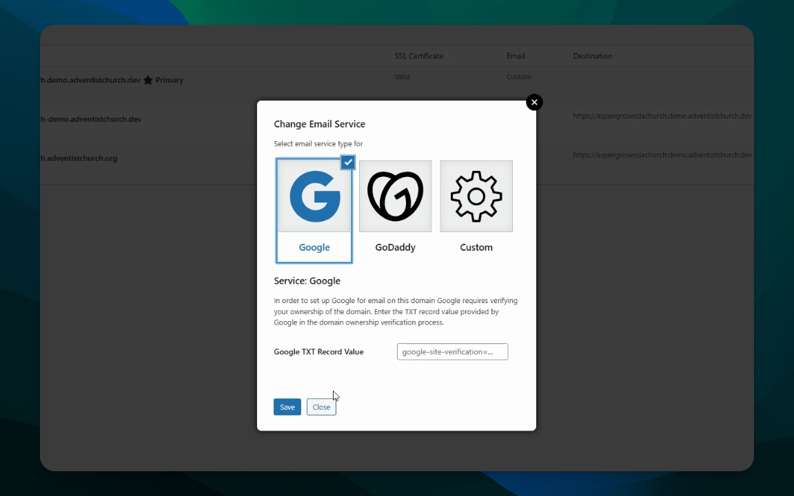The height and width of the screenshot is (496, 794).
Task: Choose the GoDaddy logo tile
Action: click(x=396, y=196)
